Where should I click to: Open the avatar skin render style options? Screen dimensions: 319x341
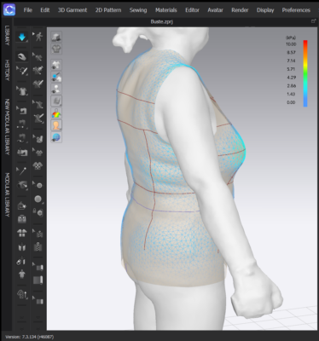click(56, 125)
